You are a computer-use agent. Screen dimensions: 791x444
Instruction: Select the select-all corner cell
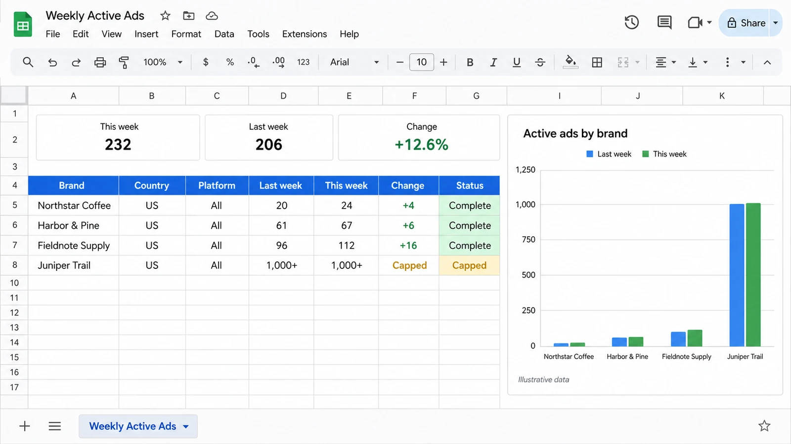point(14,95)
